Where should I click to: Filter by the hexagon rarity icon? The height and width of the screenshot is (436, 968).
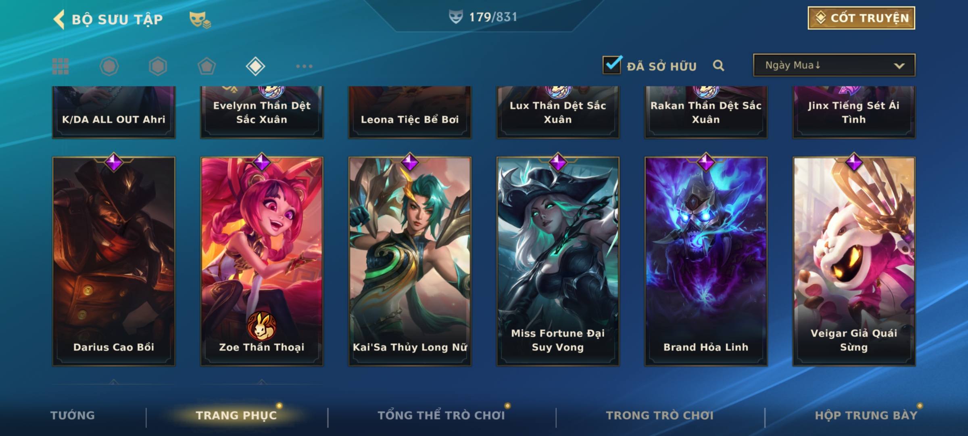click(x=158, y=66)
